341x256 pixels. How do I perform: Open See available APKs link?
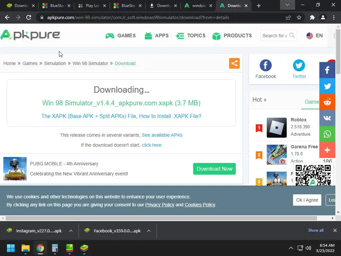(162, 135)
